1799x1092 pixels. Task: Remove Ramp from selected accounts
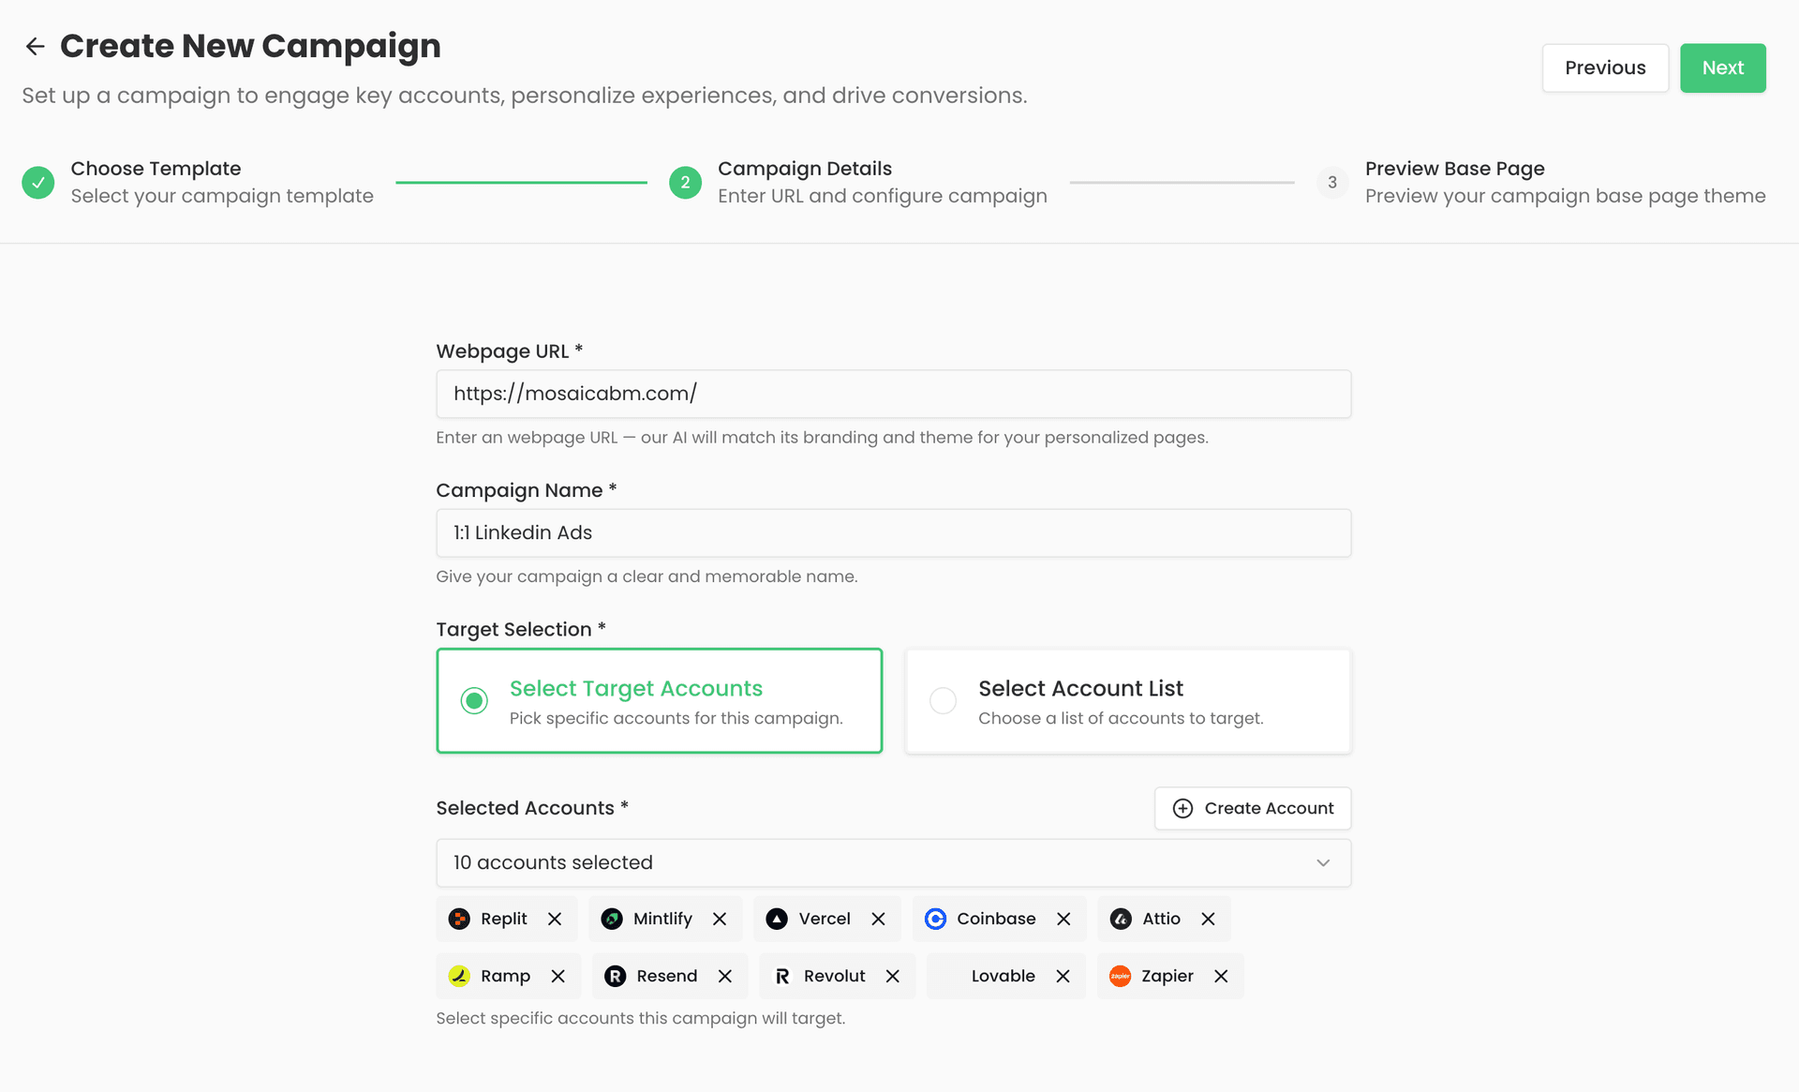(558, 976)
